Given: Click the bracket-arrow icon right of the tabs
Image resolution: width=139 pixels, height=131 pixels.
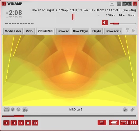Looking at the screenshot, I should (x=134, y=30).
